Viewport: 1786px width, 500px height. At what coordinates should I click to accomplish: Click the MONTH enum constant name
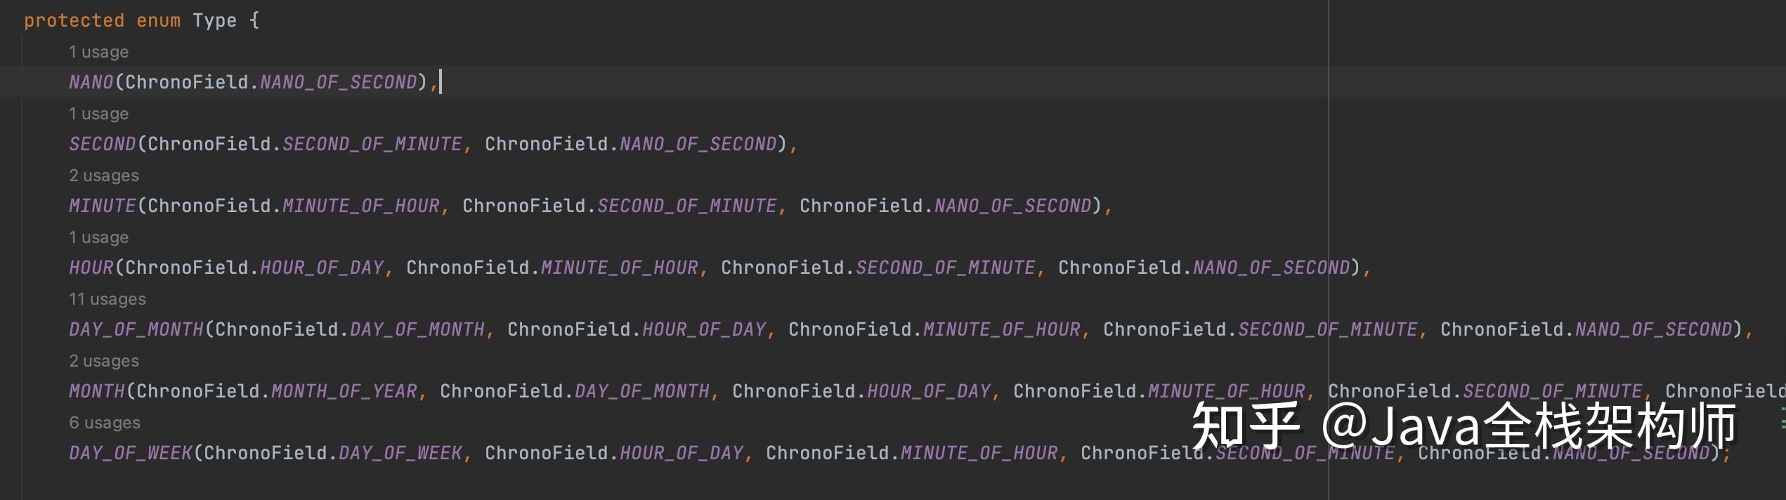[x=96, y=391]
